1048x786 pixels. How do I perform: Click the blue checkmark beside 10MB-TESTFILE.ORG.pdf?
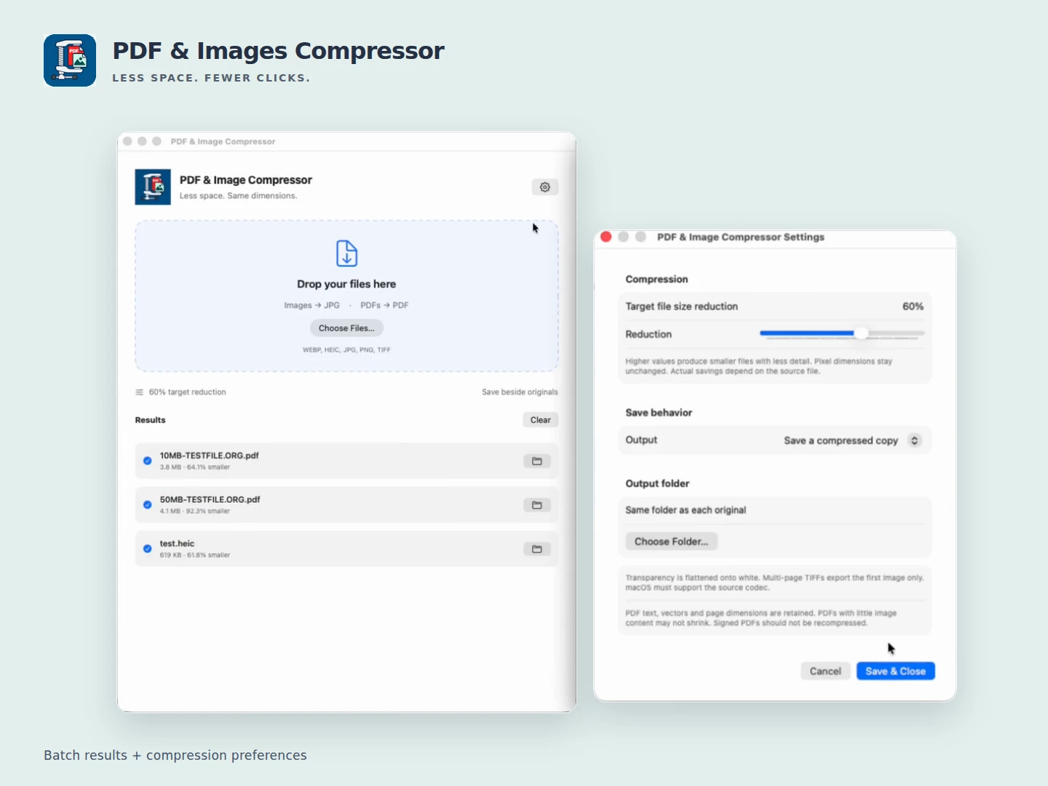click(x=148, y=461)
